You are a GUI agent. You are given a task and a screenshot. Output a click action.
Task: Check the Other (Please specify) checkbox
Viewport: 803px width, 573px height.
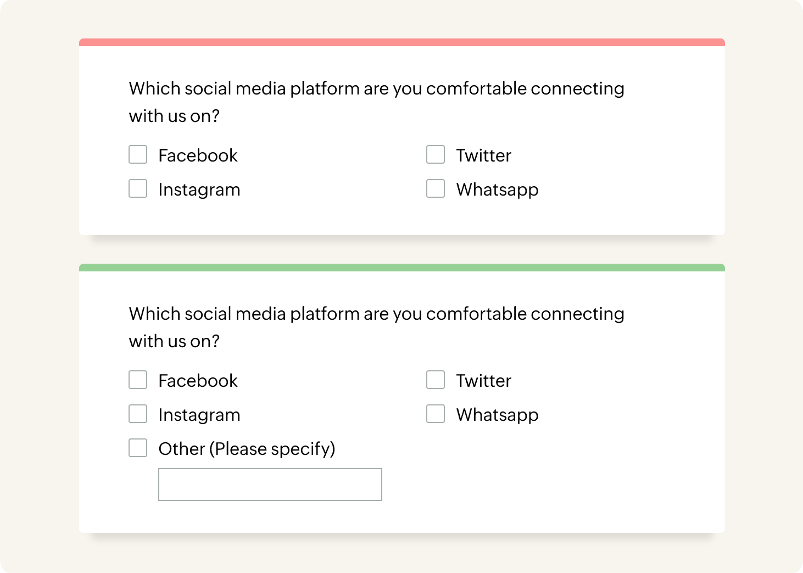point(138,448)
